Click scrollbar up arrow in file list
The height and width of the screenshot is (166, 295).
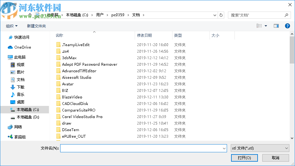292,34
